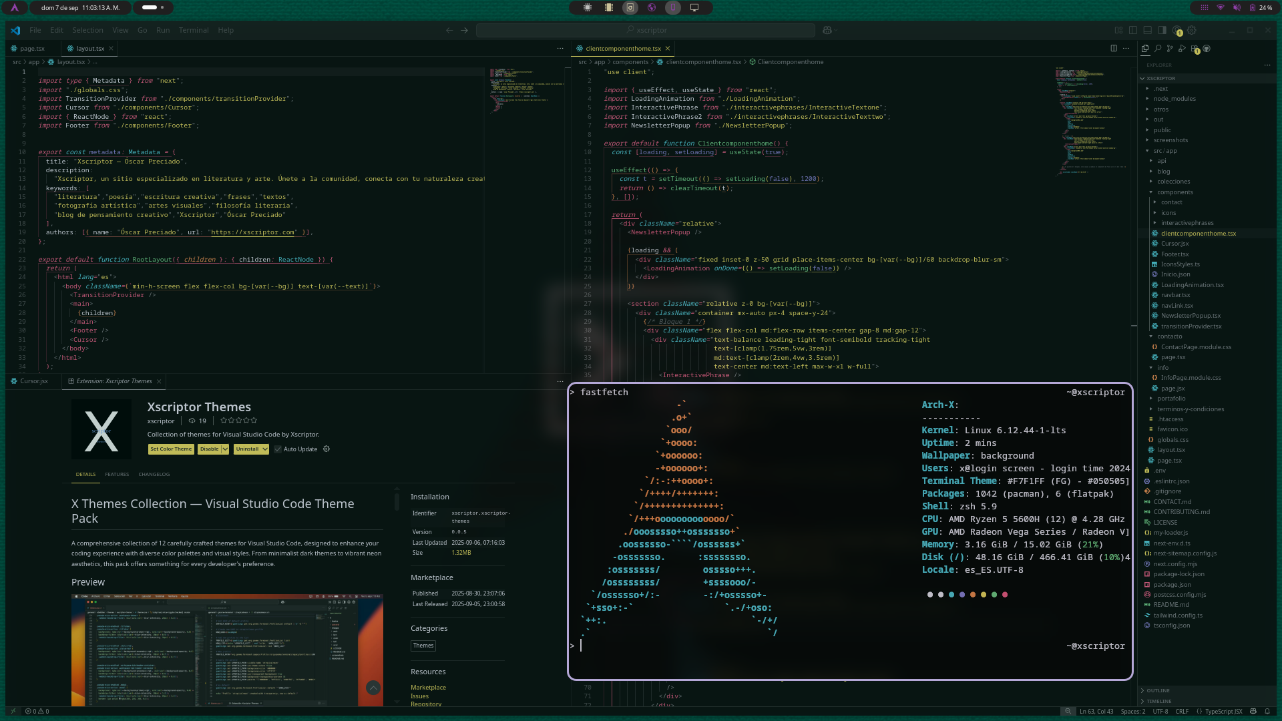
Task: Click the Set Color Theme button
Action: pyautogui.click(x=171, y=449)
